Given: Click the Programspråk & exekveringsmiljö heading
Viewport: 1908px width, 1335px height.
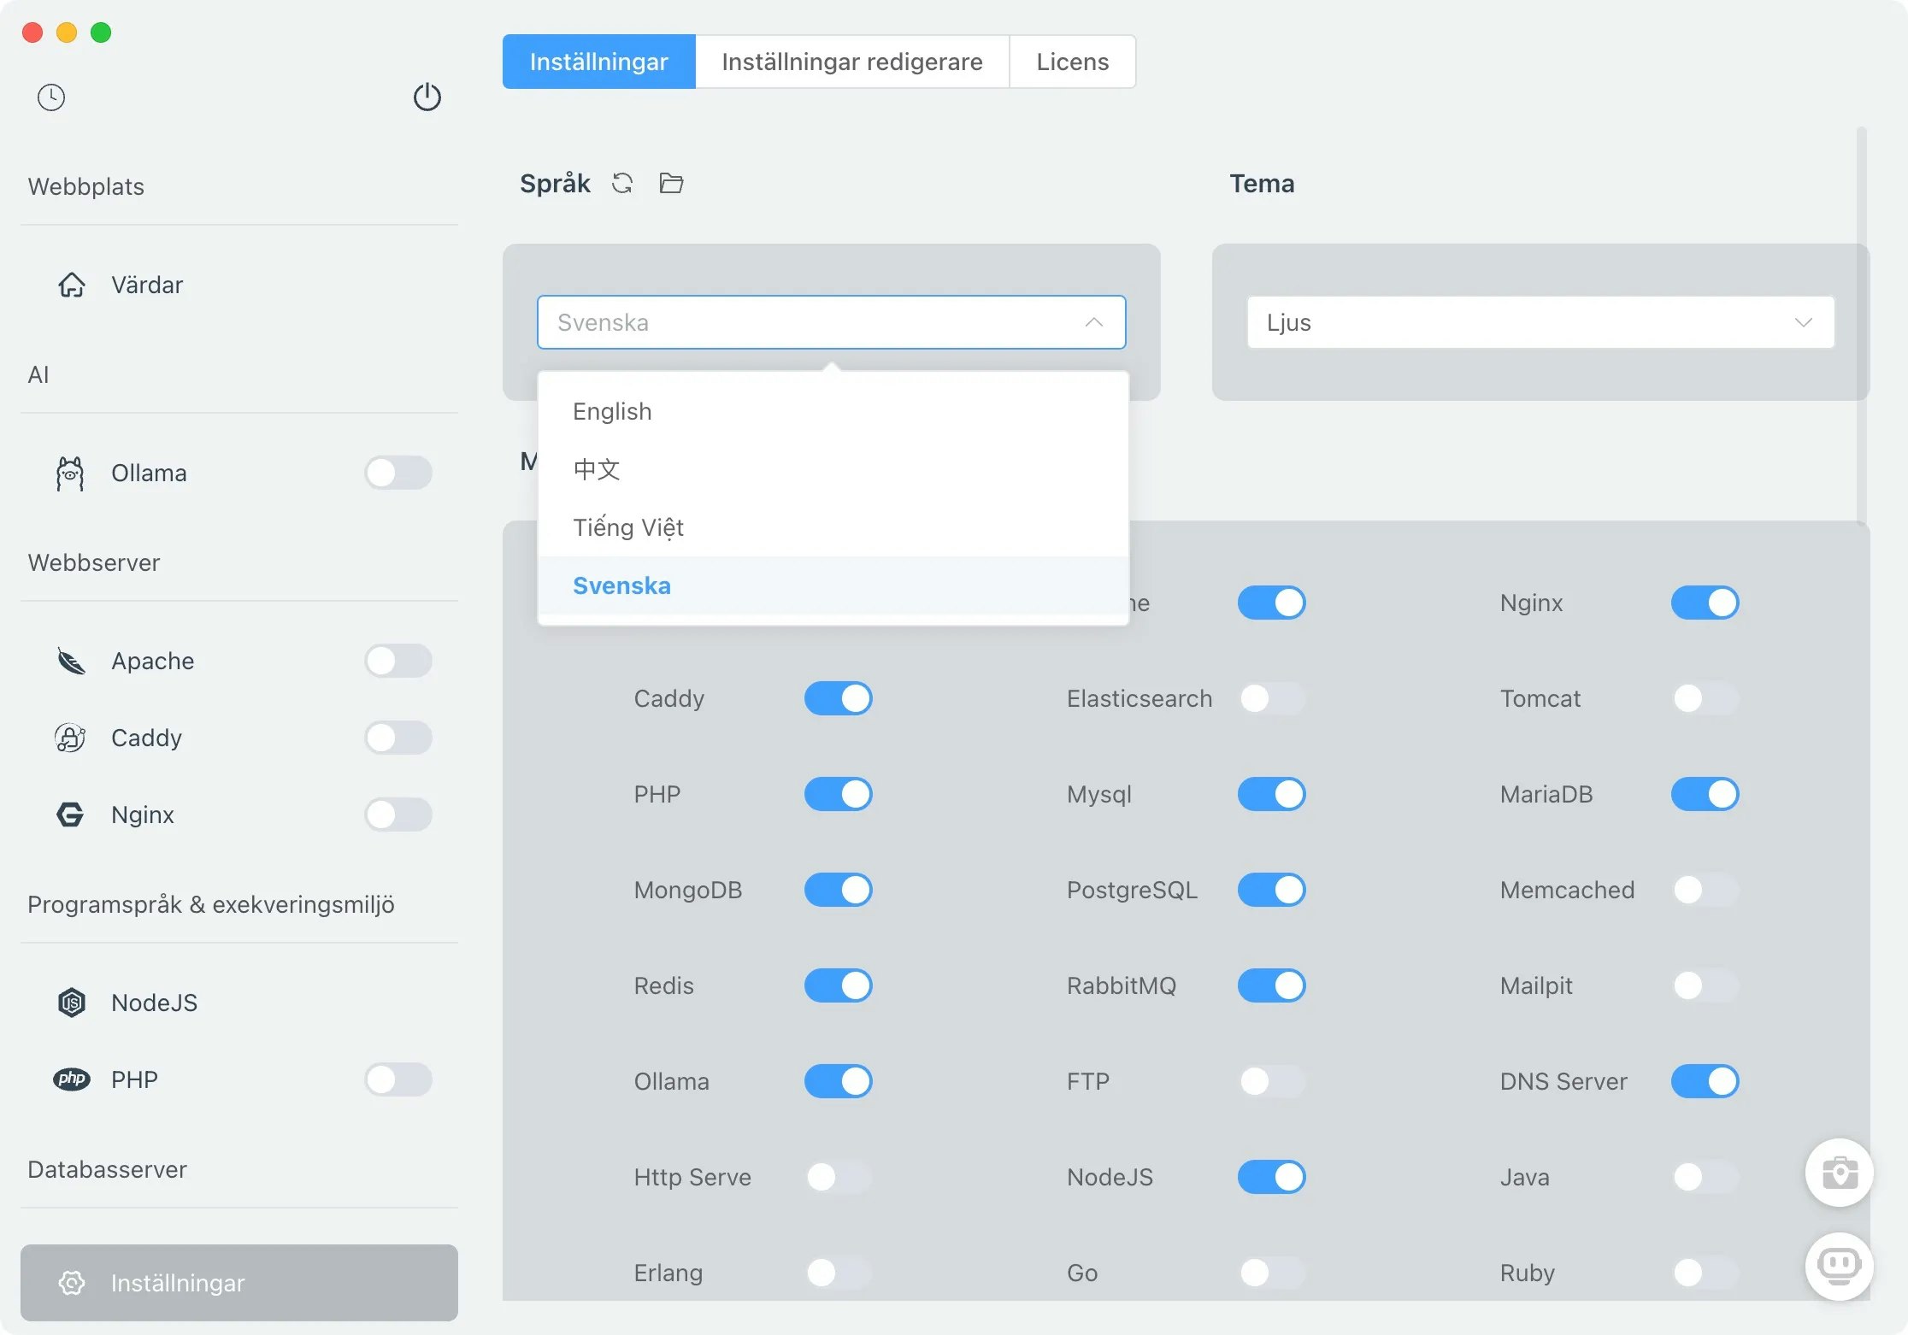Looking at the screenshot, I should [x=211, y=904].
